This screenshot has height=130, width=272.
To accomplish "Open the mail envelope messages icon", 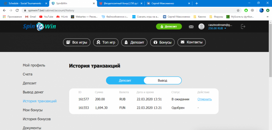I will [191, 27].
